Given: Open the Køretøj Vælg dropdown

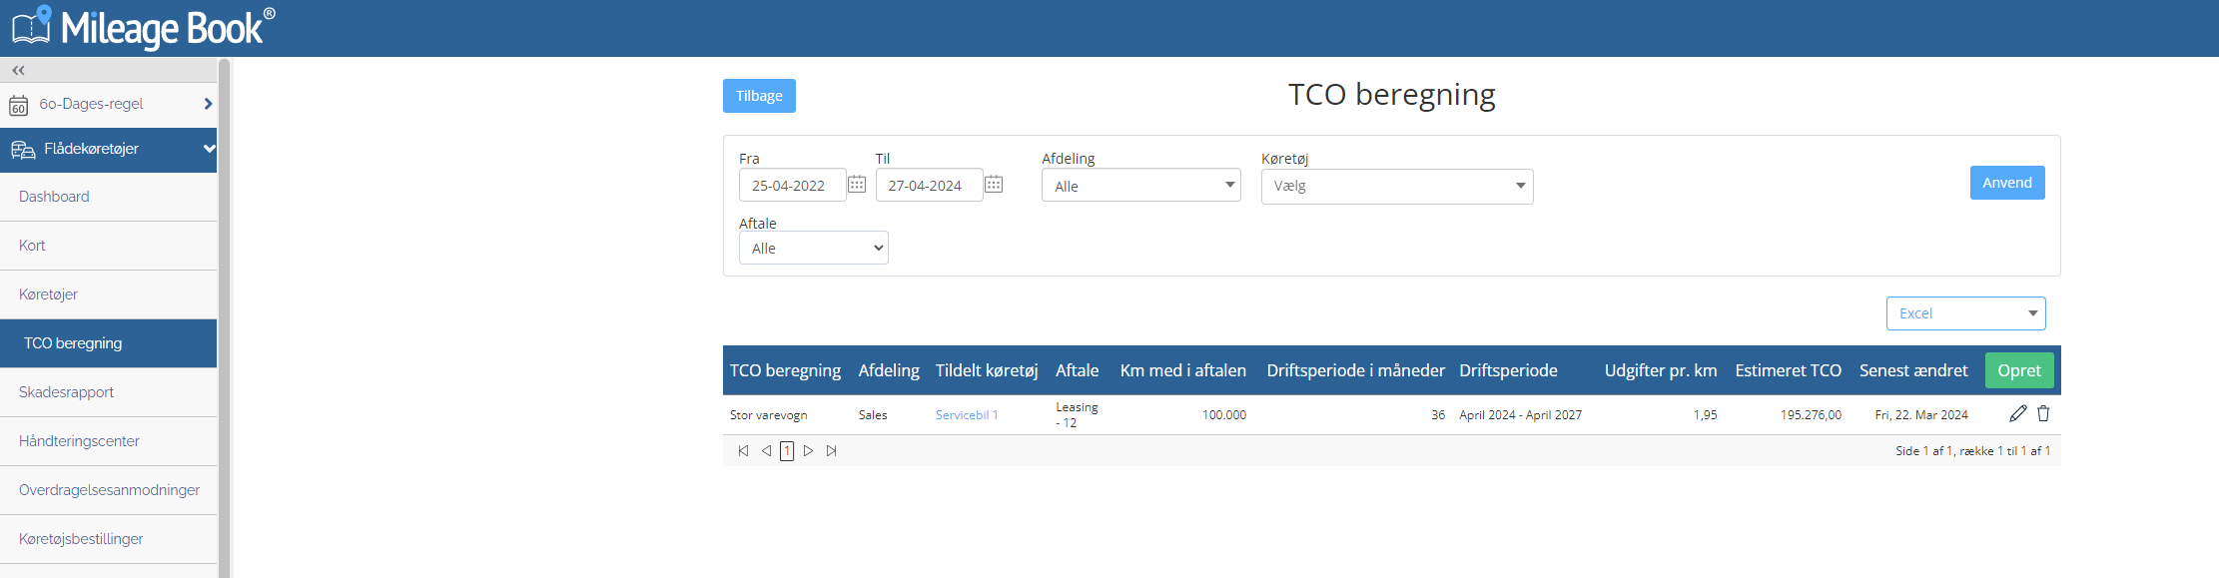Looking at the screenshot, I should [x=1397, y=187].
